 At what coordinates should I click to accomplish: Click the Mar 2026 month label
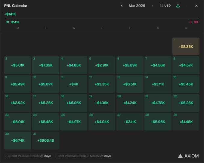(137, 6)
